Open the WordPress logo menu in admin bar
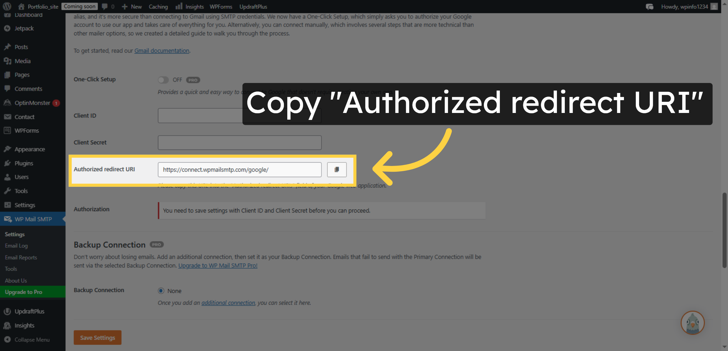Image resolution: width=728 pixels, height=351 pixels. (x=6, y=6)
